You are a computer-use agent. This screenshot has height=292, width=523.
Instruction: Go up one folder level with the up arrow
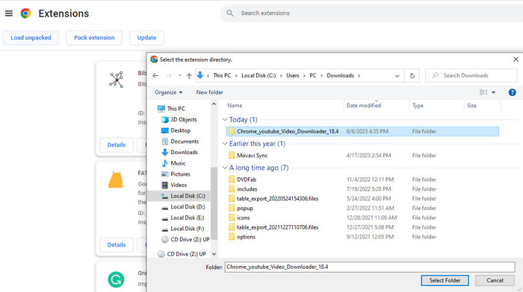click(189, 76)
